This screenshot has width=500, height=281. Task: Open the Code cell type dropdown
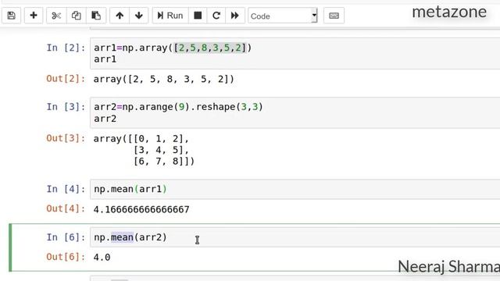coord(283,16)
